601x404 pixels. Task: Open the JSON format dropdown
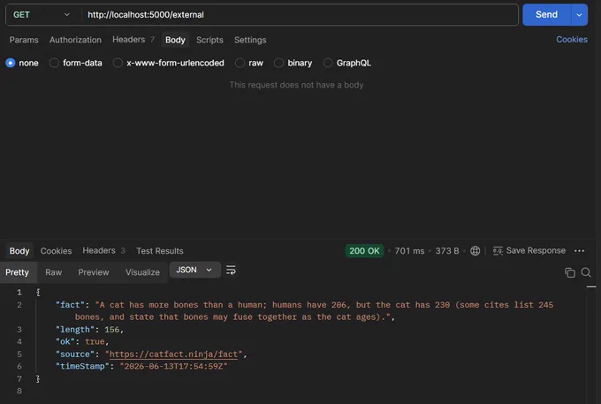point(194,270)
